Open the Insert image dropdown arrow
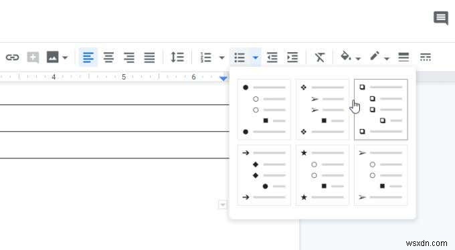This screenshot has height=250, width=455. pos(66,57)
